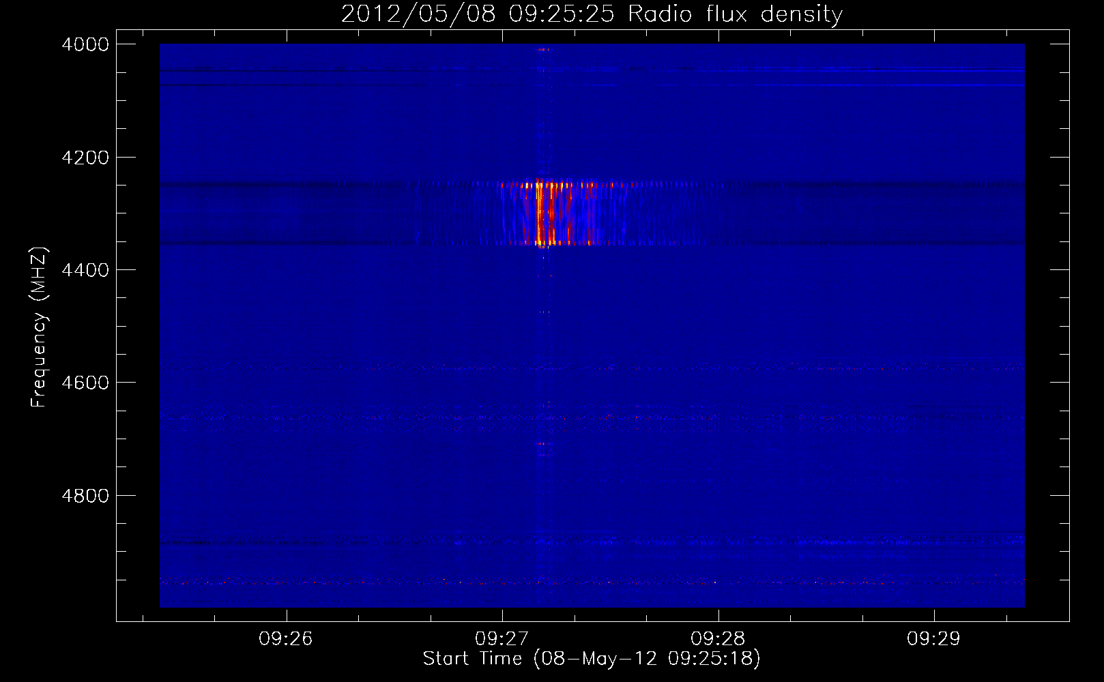Image resolution: width=1104 pixels, height=682 pixels.
Task: Click the 'Start Time (08-May-12 09:25:18)' axis title
Action: coord(592,659)
